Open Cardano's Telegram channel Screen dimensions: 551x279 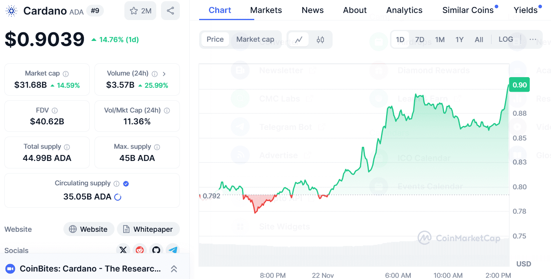tap(173, 250)
